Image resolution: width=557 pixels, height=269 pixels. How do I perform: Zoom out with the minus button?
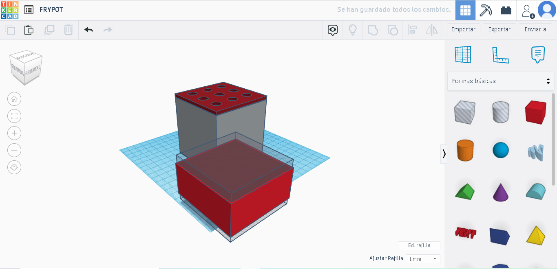pos(14,150)
